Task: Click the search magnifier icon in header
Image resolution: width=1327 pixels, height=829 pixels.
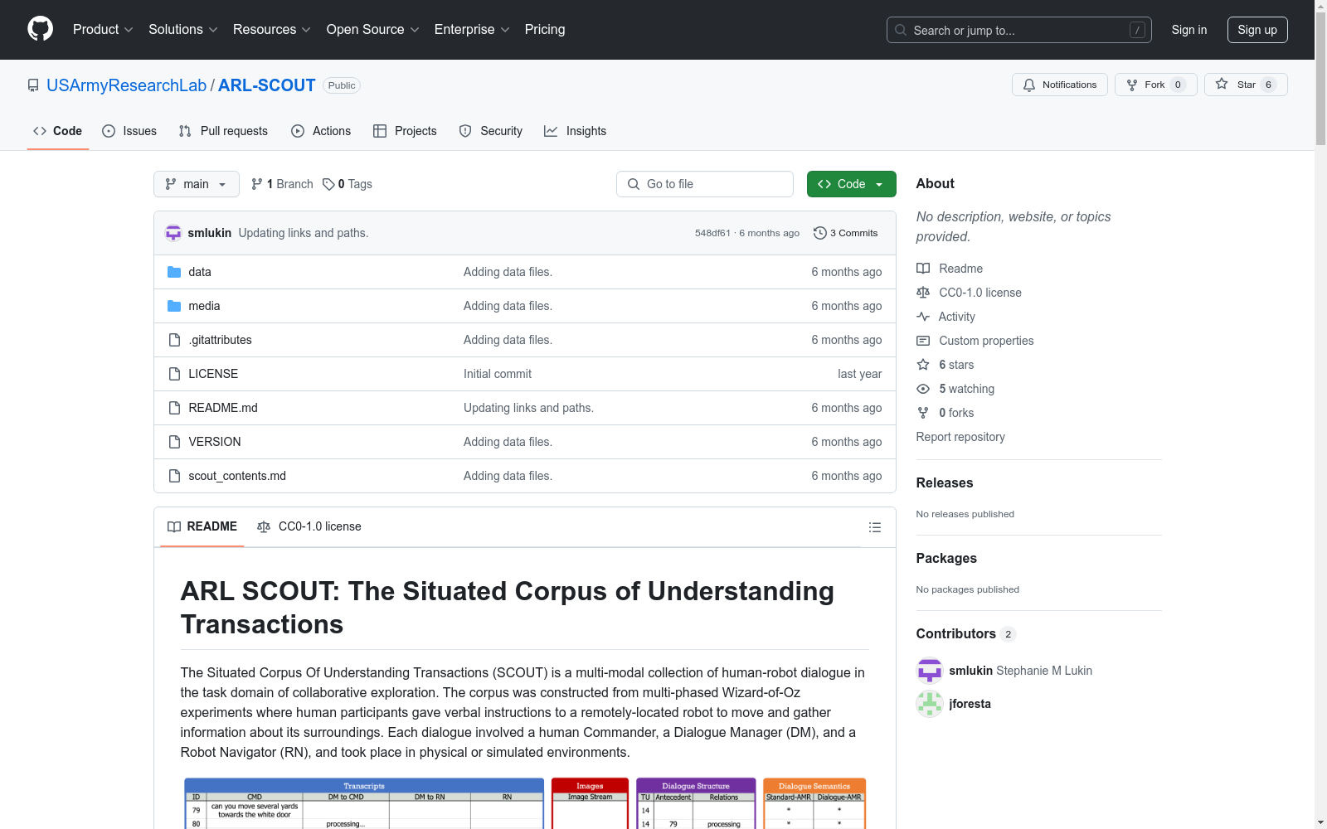Action: (x=901, y=30)
